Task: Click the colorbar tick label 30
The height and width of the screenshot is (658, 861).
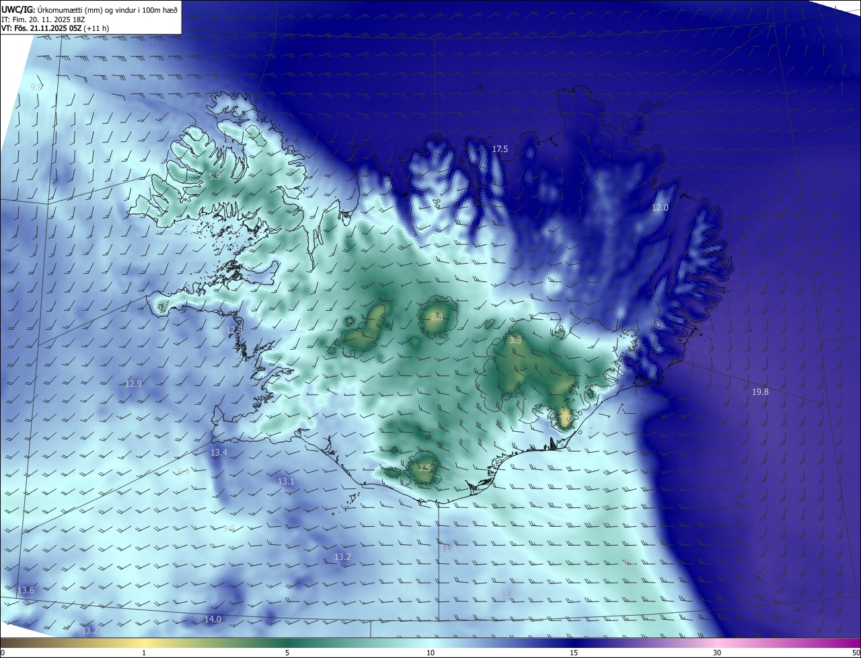Action: 717,653
